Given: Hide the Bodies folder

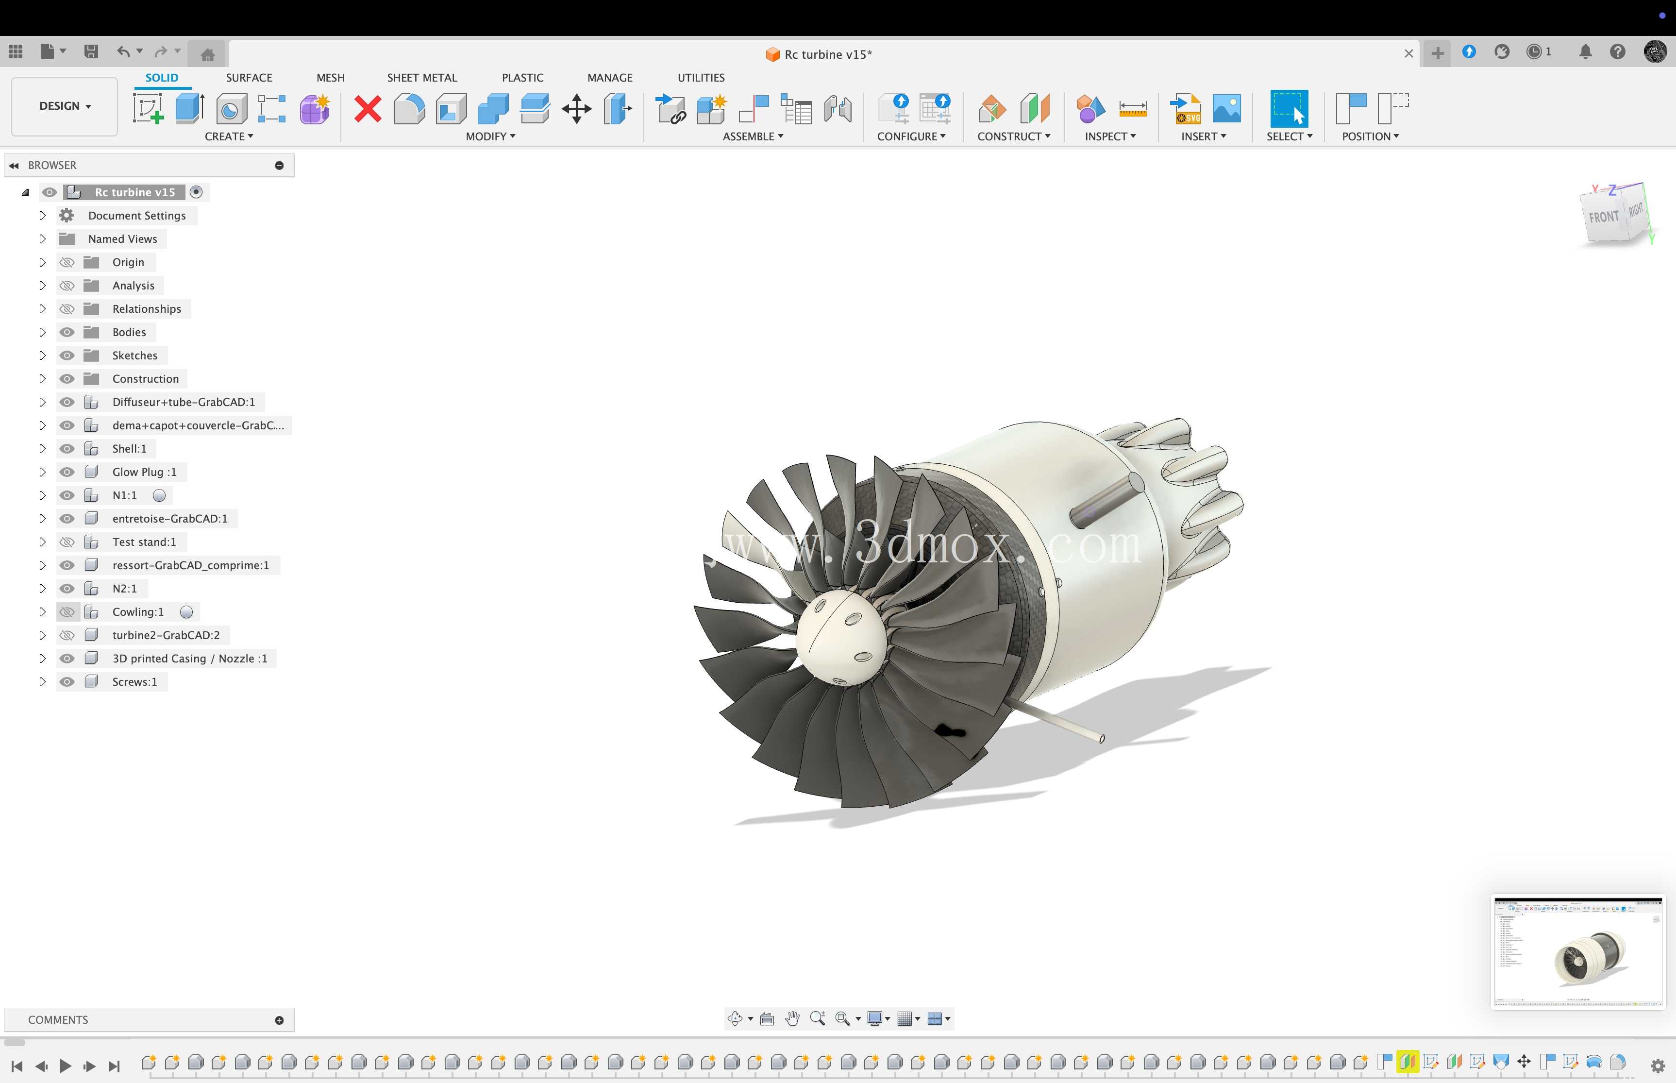Looking at the screenshot, I should pos(67,332).
